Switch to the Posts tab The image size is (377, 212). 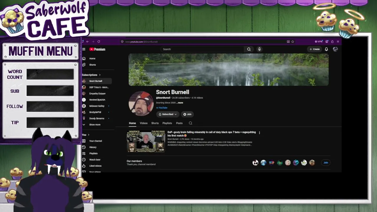pos(179,123)
